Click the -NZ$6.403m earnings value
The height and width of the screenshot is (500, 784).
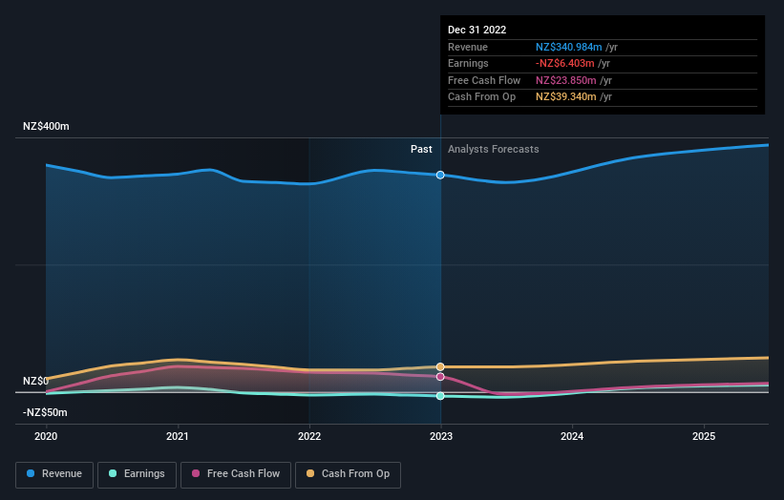click(x=565, y=63)
